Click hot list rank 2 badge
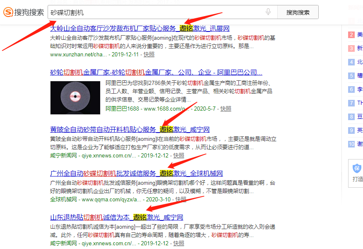 click(x=351, y=35)
